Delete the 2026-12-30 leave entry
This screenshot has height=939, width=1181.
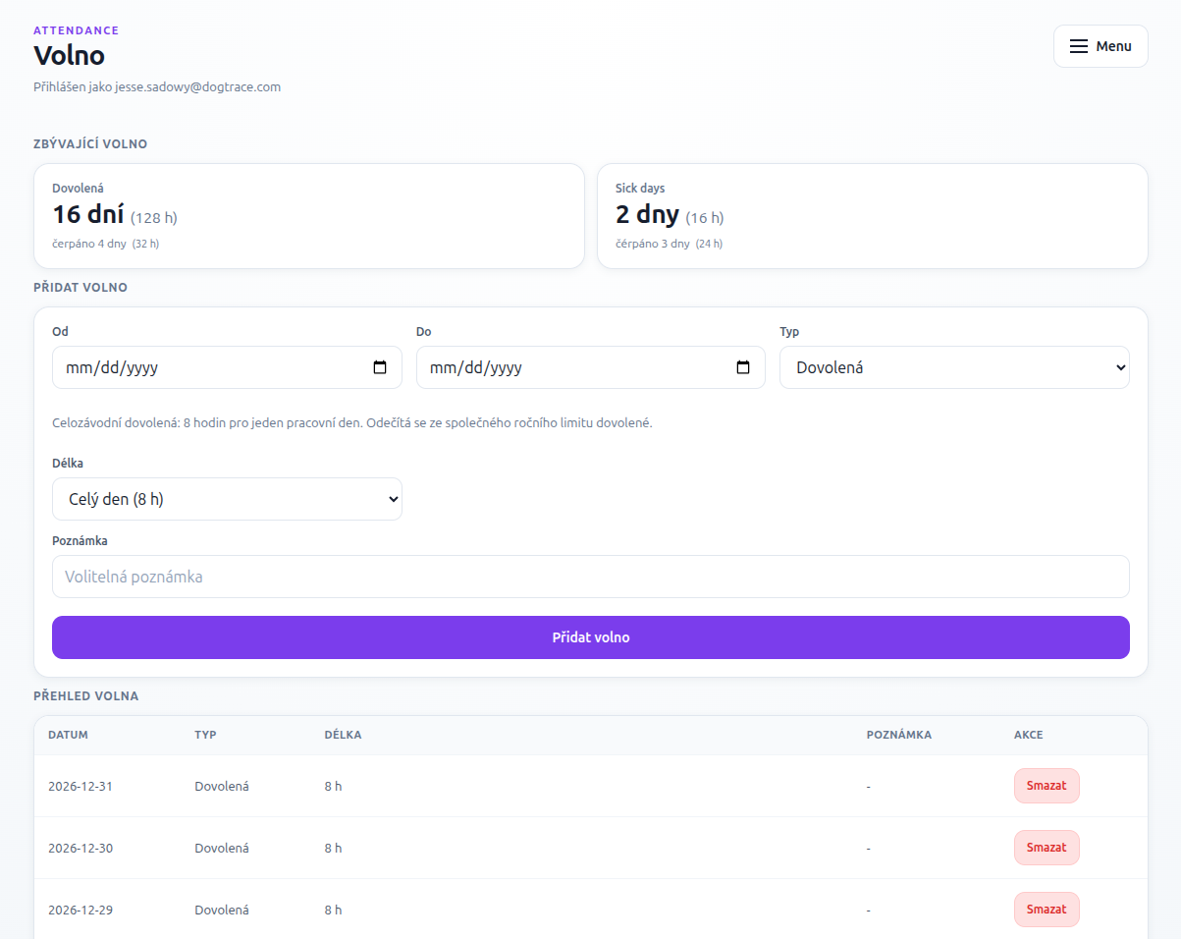1047,848
